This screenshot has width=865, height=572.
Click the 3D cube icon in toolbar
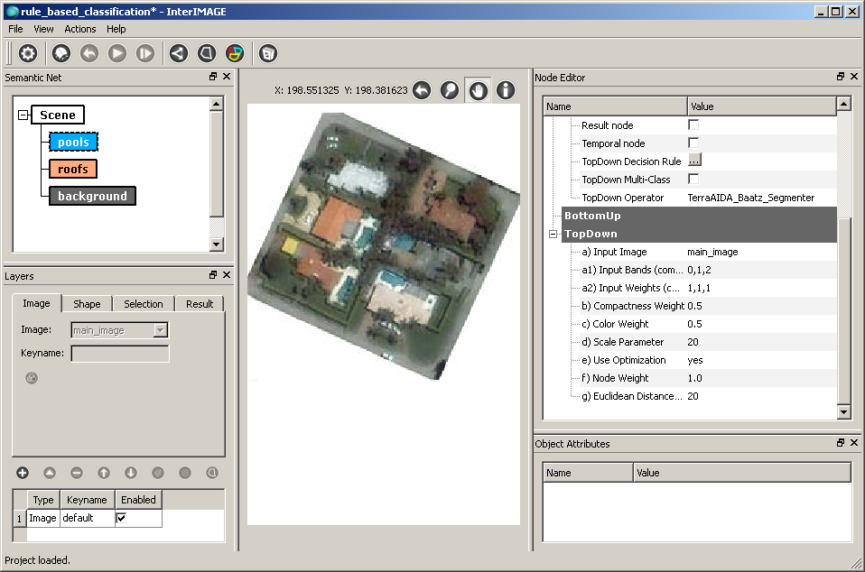pyautogui.click(x=268, y=53)
